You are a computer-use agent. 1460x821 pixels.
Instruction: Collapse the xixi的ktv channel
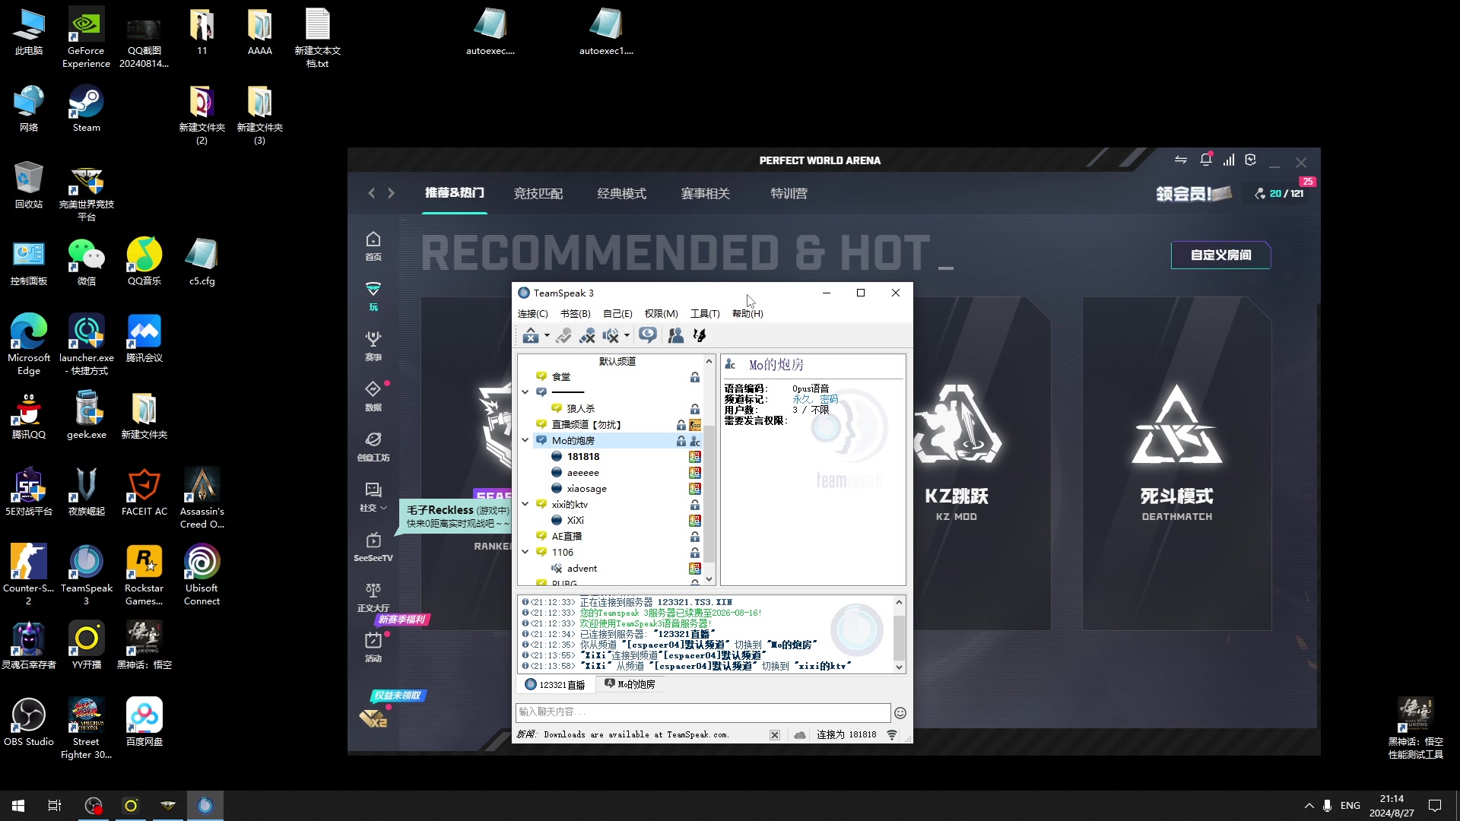click(x=525, y=504)
